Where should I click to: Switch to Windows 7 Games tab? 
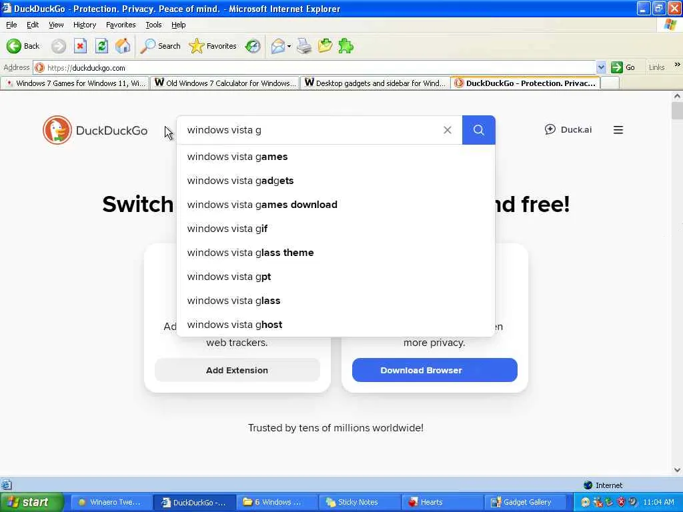tap(75, 83)
